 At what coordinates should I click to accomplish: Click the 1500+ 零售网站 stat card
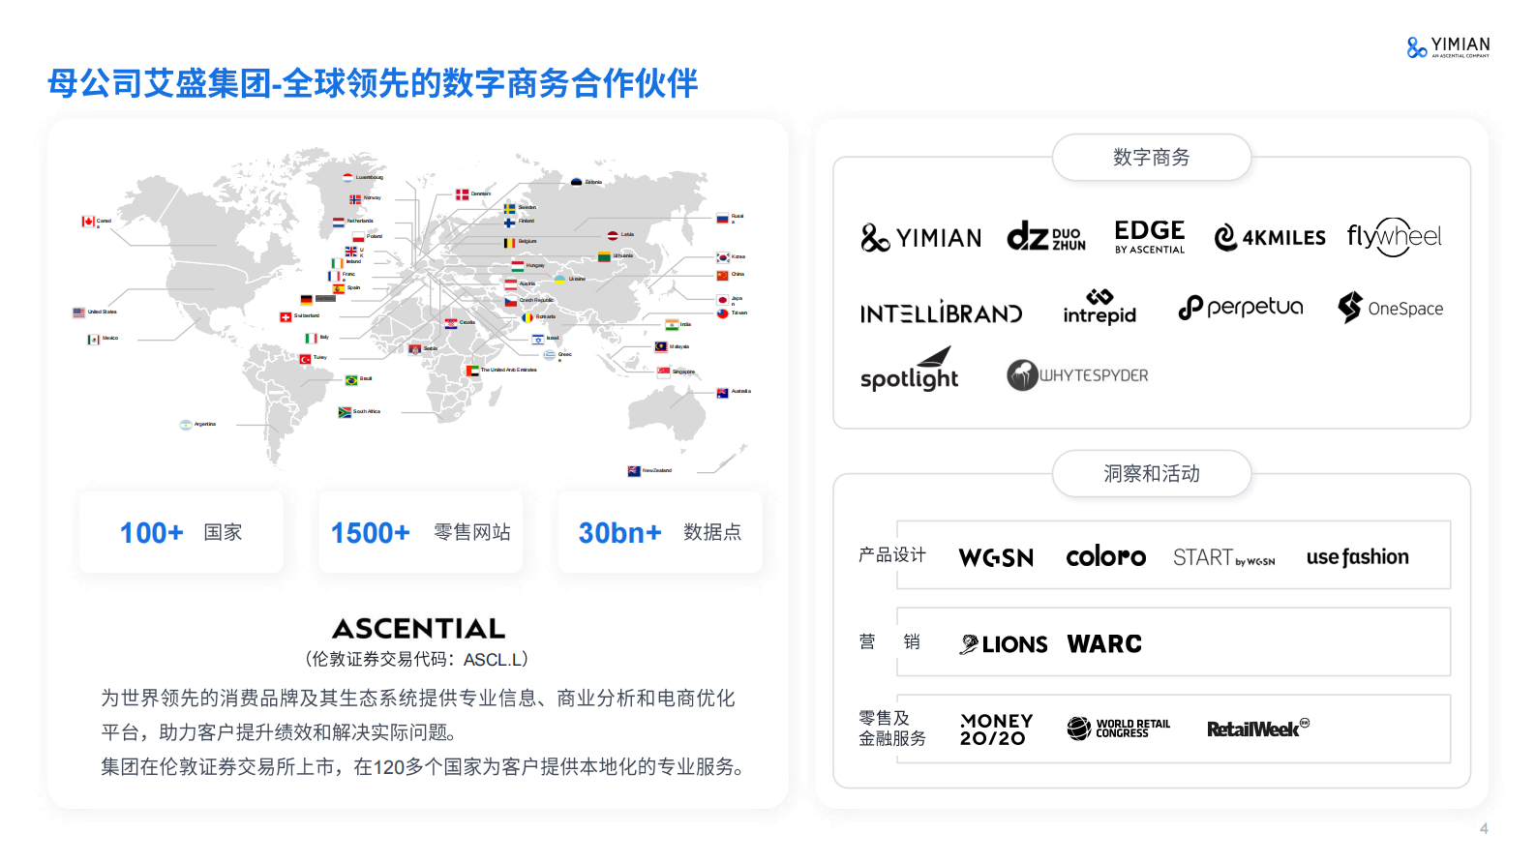pos(420,533)
